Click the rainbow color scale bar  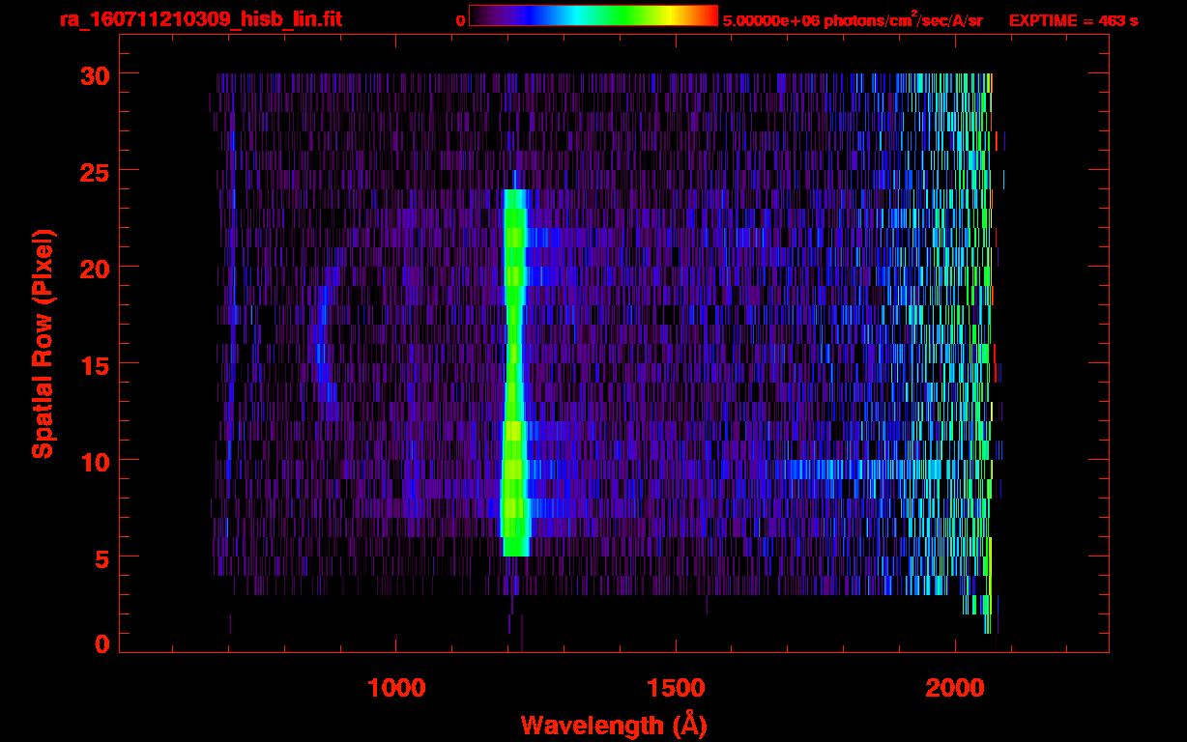point(593,15)
